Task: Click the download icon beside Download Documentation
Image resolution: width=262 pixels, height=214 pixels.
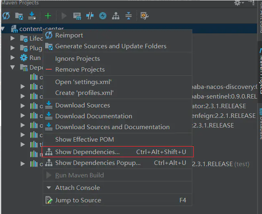Action: coord(49,116)
